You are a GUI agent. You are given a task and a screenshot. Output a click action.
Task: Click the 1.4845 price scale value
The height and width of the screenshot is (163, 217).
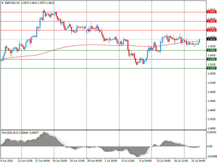click(x=212, y=110)
